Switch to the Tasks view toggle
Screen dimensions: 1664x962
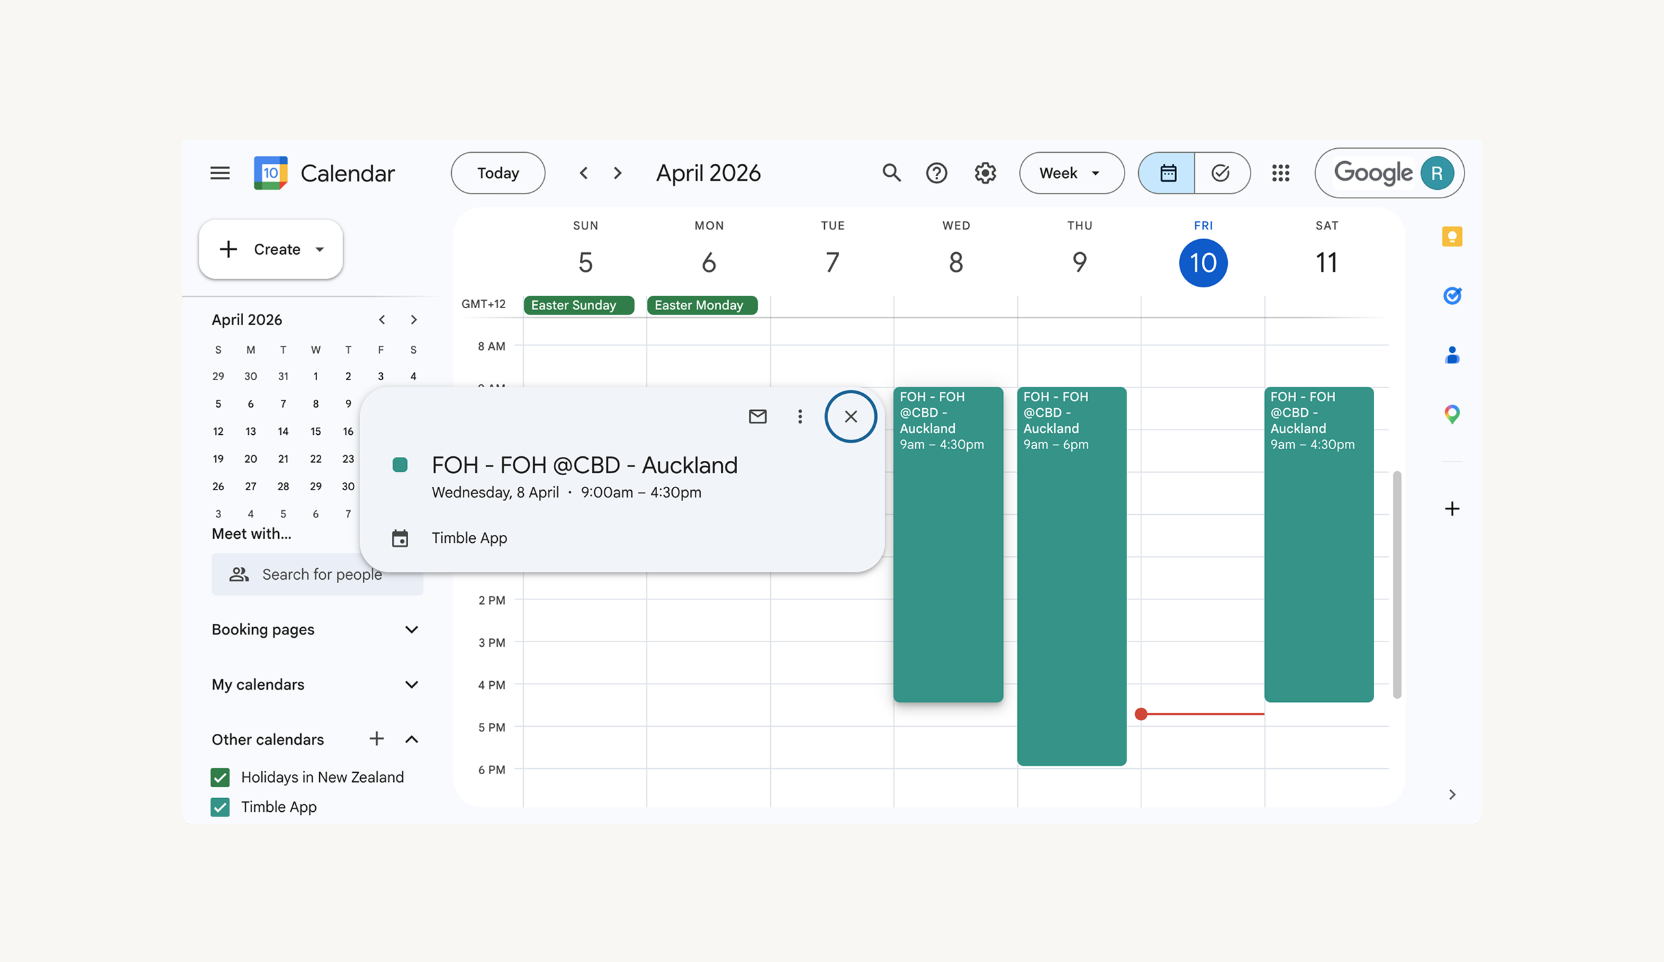point(1221,173)
